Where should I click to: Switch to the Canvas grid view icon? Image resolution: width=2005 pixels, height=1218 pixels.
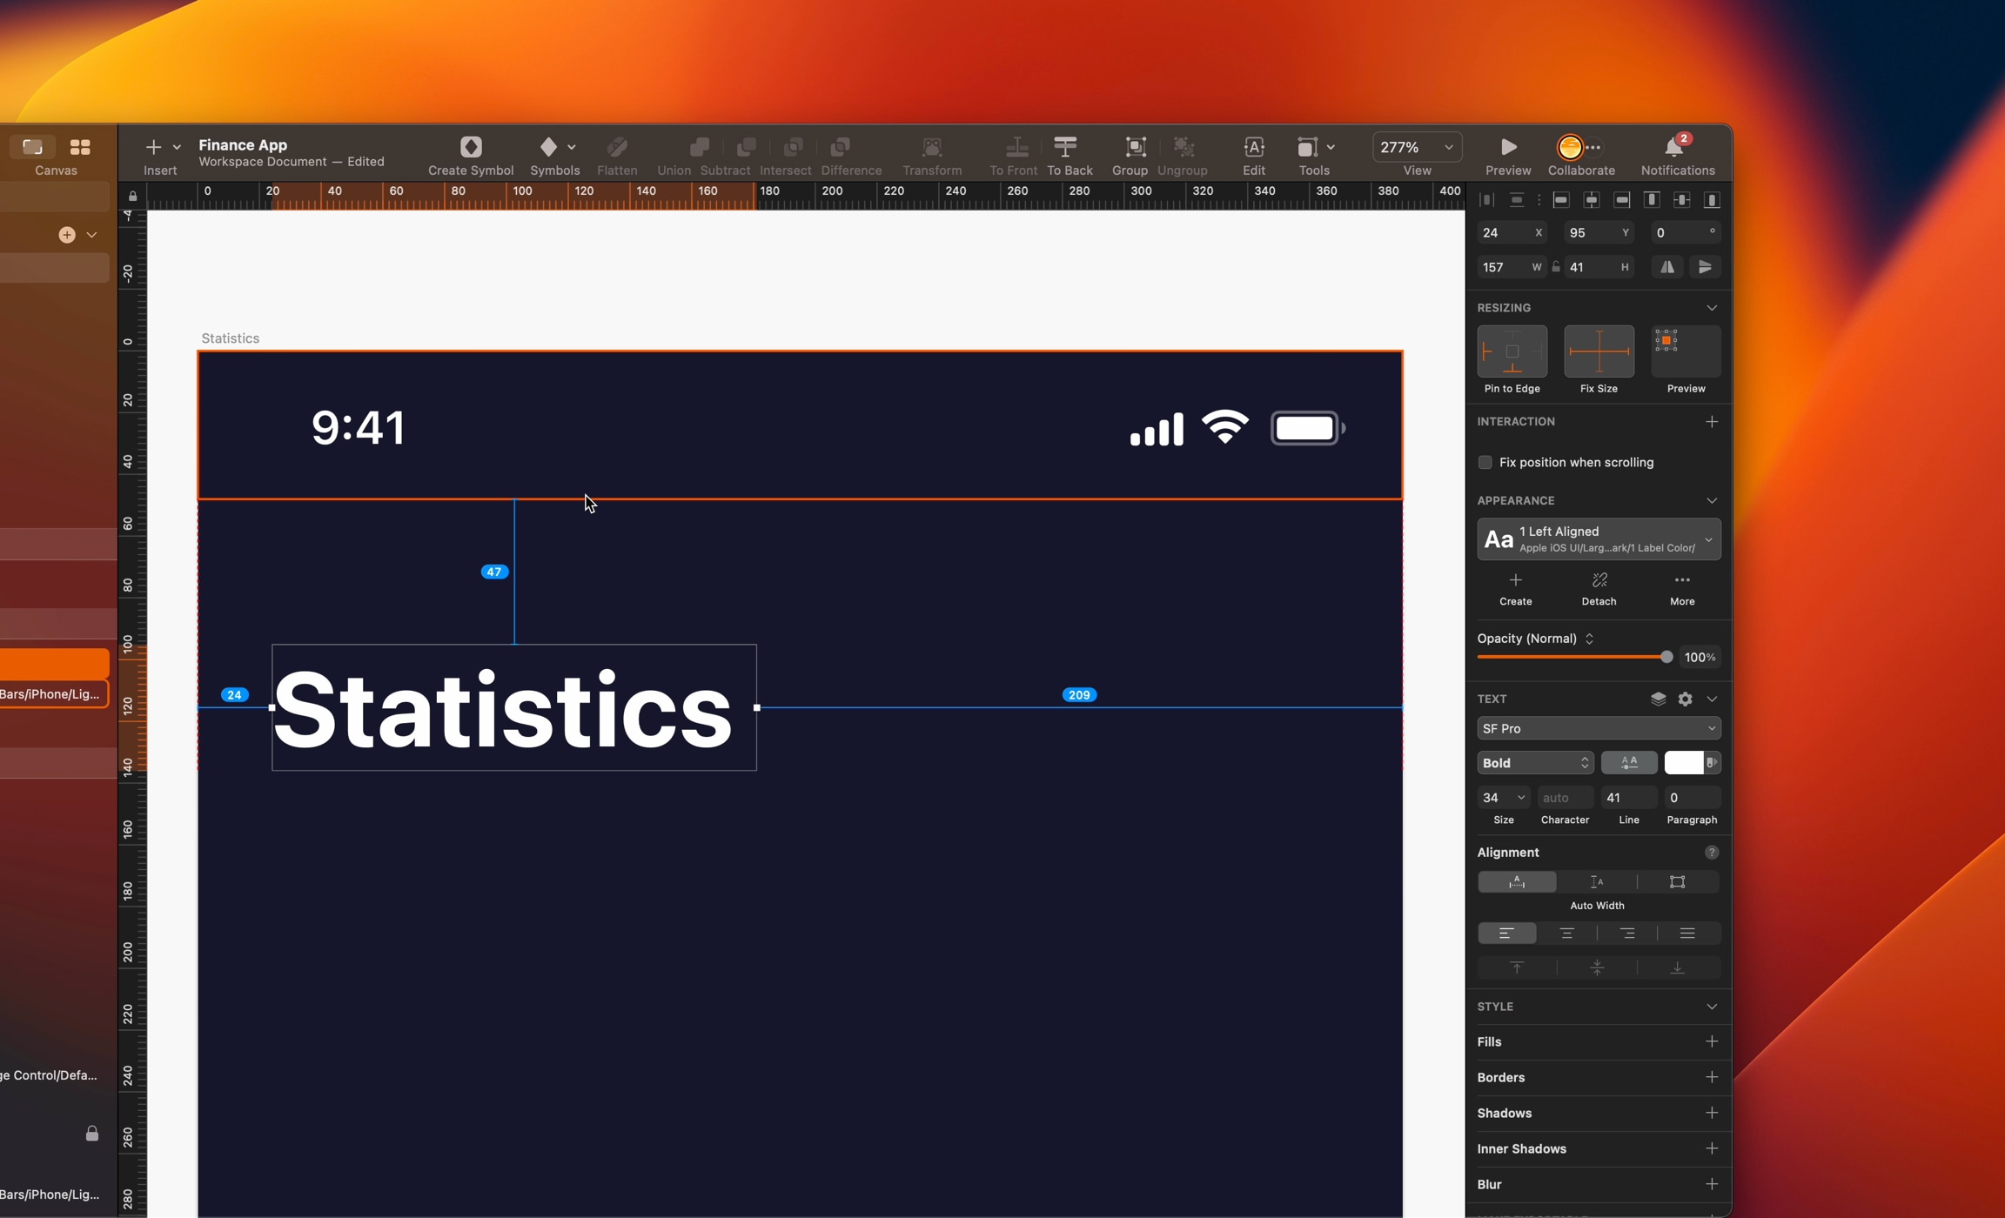80,147
